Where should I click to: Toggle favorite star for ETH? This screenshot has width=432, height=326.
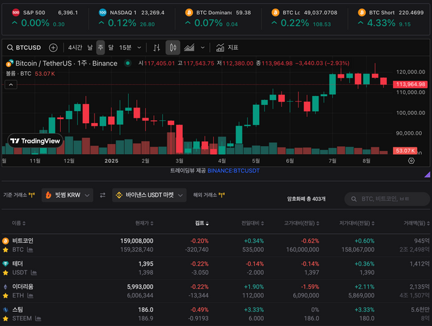click(x=5, y=296)
